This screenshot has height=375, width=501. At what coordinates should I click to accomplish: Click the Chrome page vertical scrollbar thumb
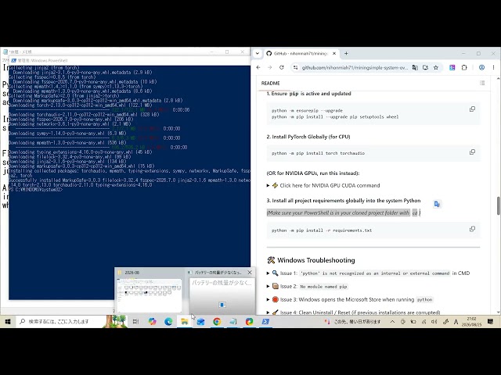498,205
